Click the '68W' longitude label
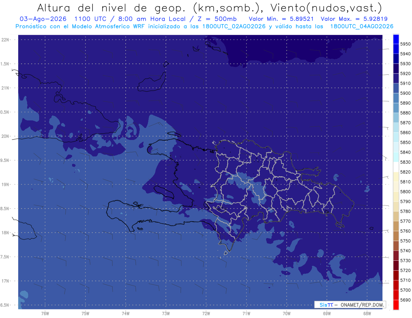Image resolution: width=412 pixels, height=318 pixels. point(367,313)
